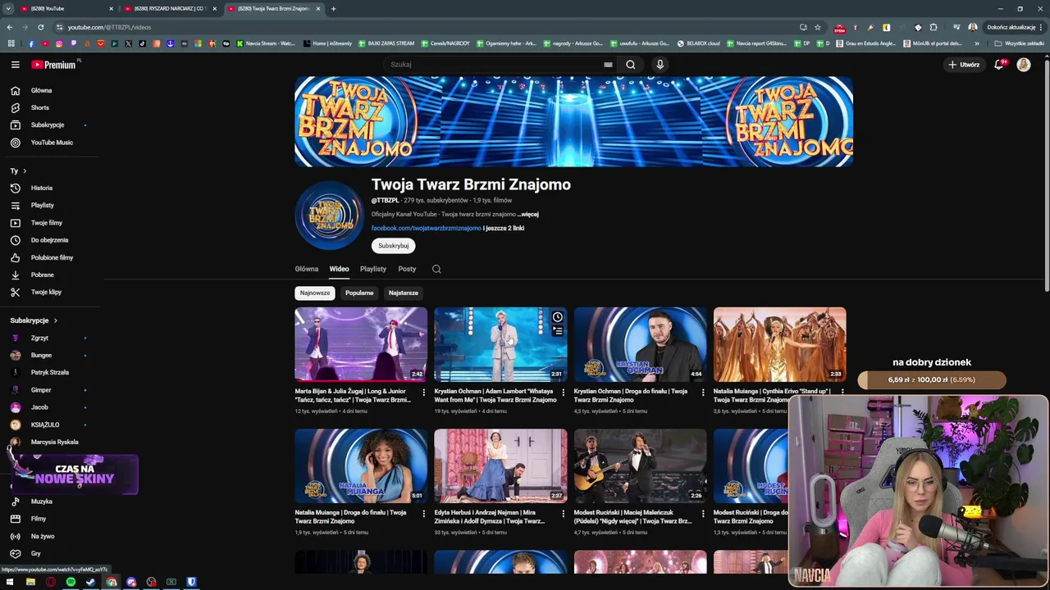Open Spotify from the taskbar

(x=71, y=582)
